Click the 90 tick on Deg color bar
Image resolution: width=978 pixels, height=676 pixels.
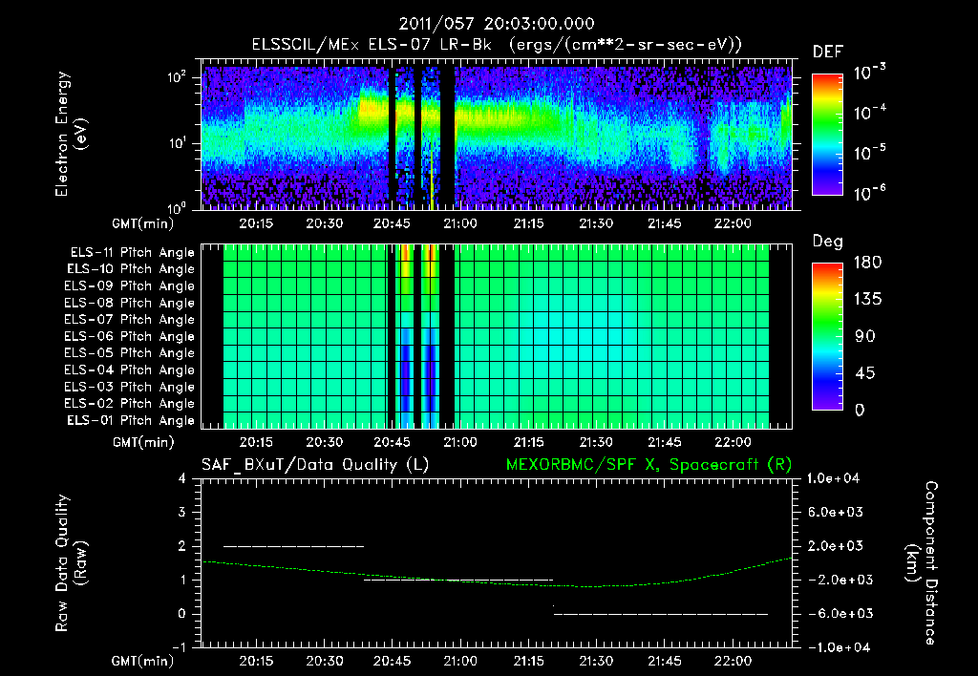[x=865, y=336]
